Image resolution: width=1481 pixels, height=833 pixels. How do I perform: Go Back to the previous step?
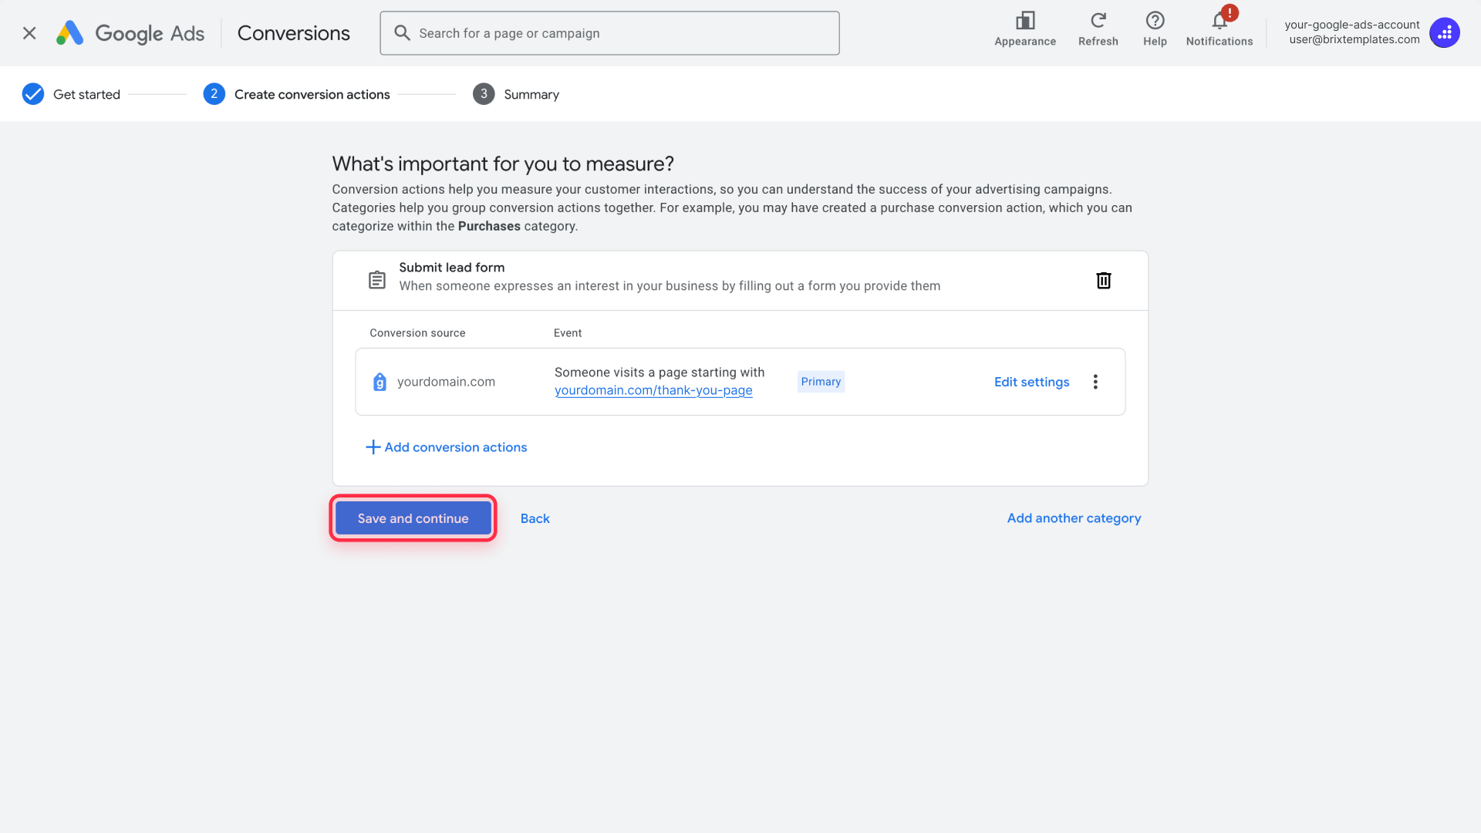(x=535, y=518)
